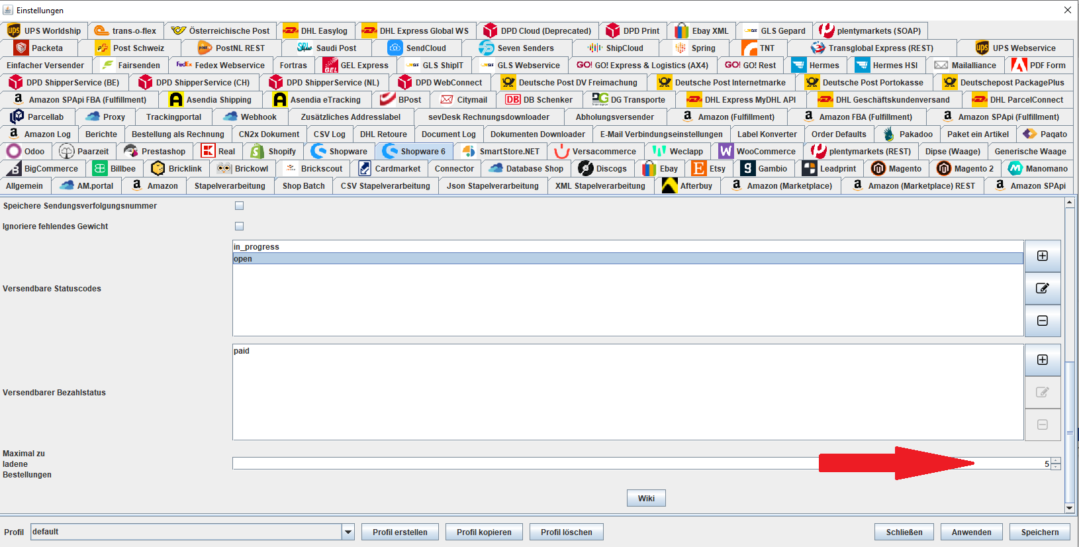Decrease Maximal zu ladene Bestellungen value
Image resolution: width=1079 pixels, height=547 pixels.
pyautogui.click(x=1056, y=467)
